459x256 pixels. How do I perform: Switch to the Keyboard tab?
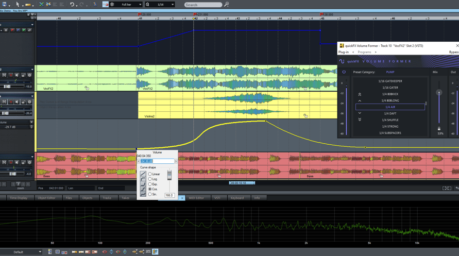(x=237, y=198)
